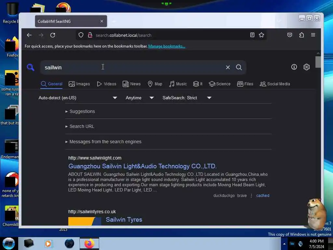Image resolution: width=333 pixels, height=250 pixels.
Task: Open the Sailwin Tyres result title
Action: (x=124, y=220)
